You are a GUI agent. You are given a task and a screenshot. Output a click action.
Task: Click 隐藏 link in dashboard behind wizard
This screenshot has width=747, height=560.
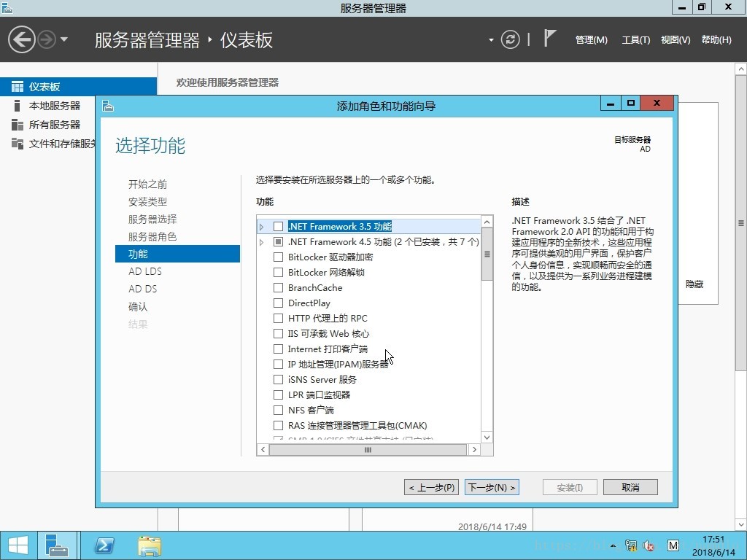pyautogui.click(x=694, y=284)
